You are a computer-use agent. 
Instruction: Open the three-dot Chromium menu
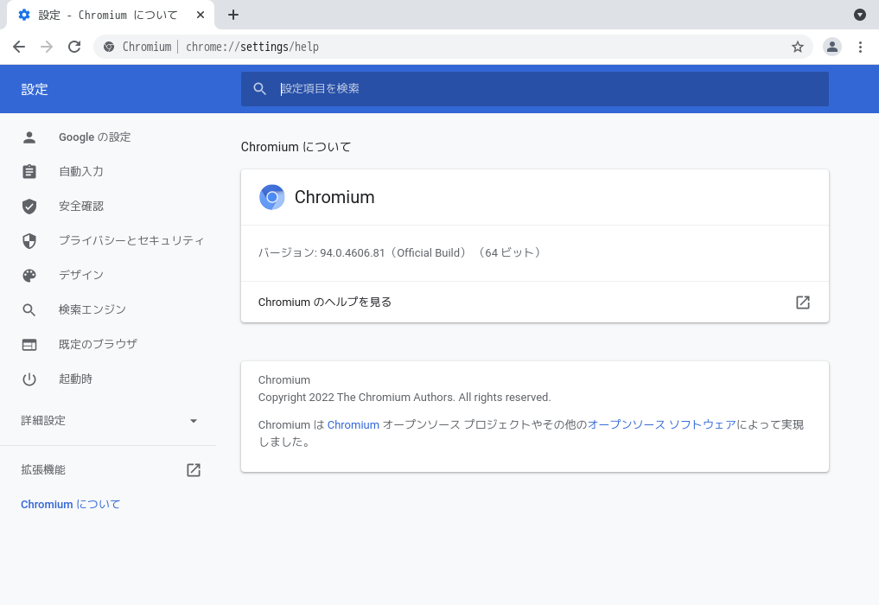[x=860, y=47]
